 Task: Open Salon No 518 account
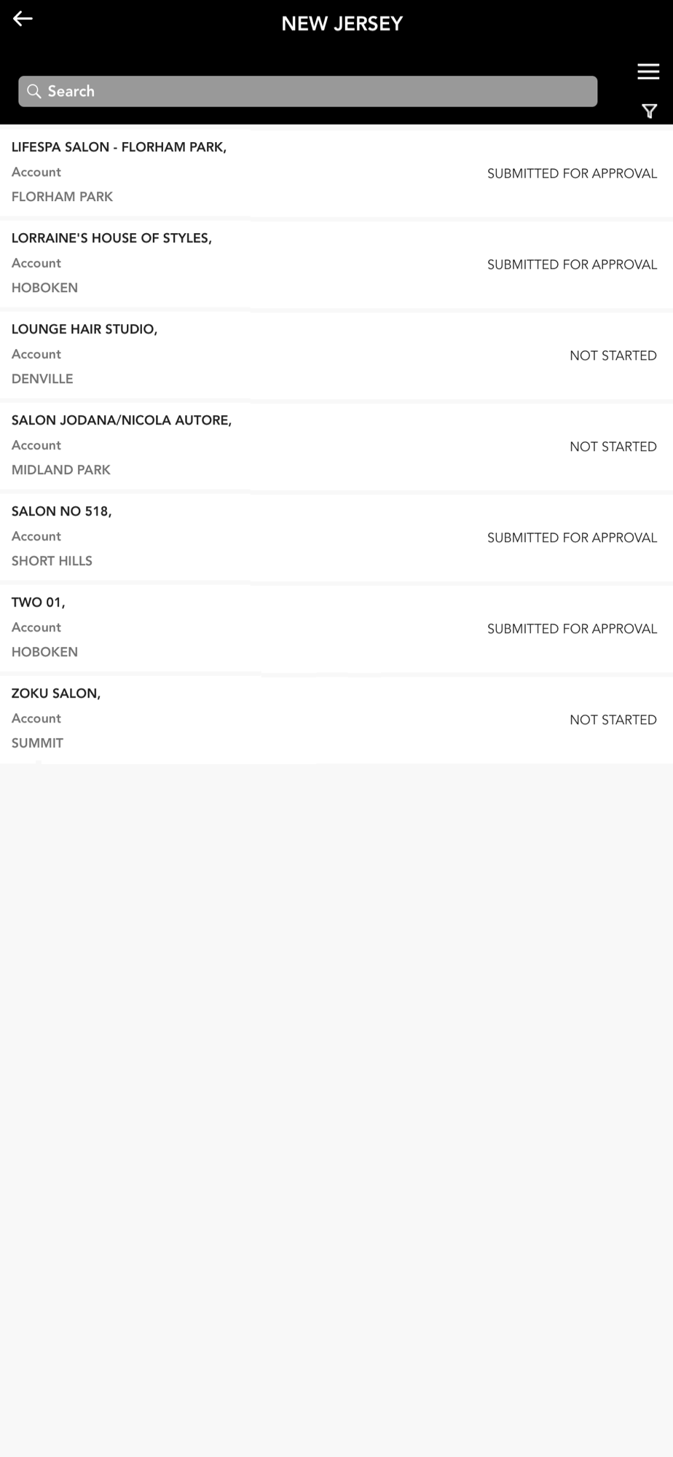coord(62,511)
